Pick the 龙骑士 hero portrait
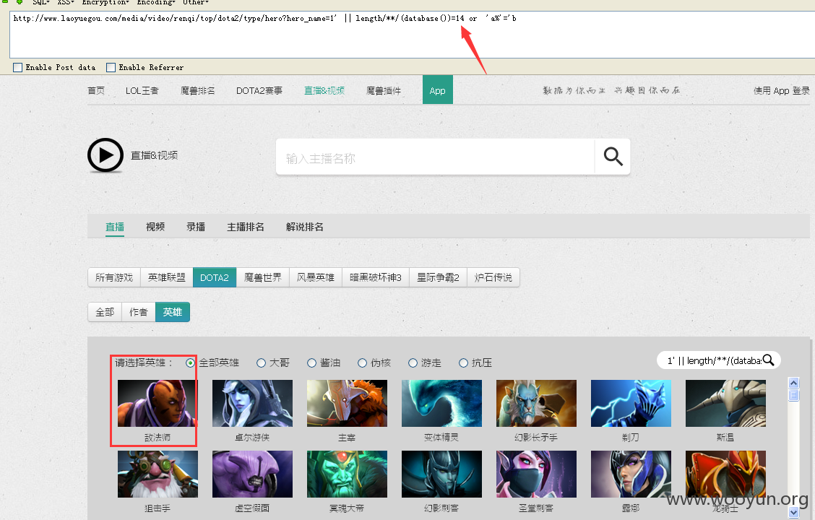The width and height of the screenshot is (815, 520). [725, 474]
